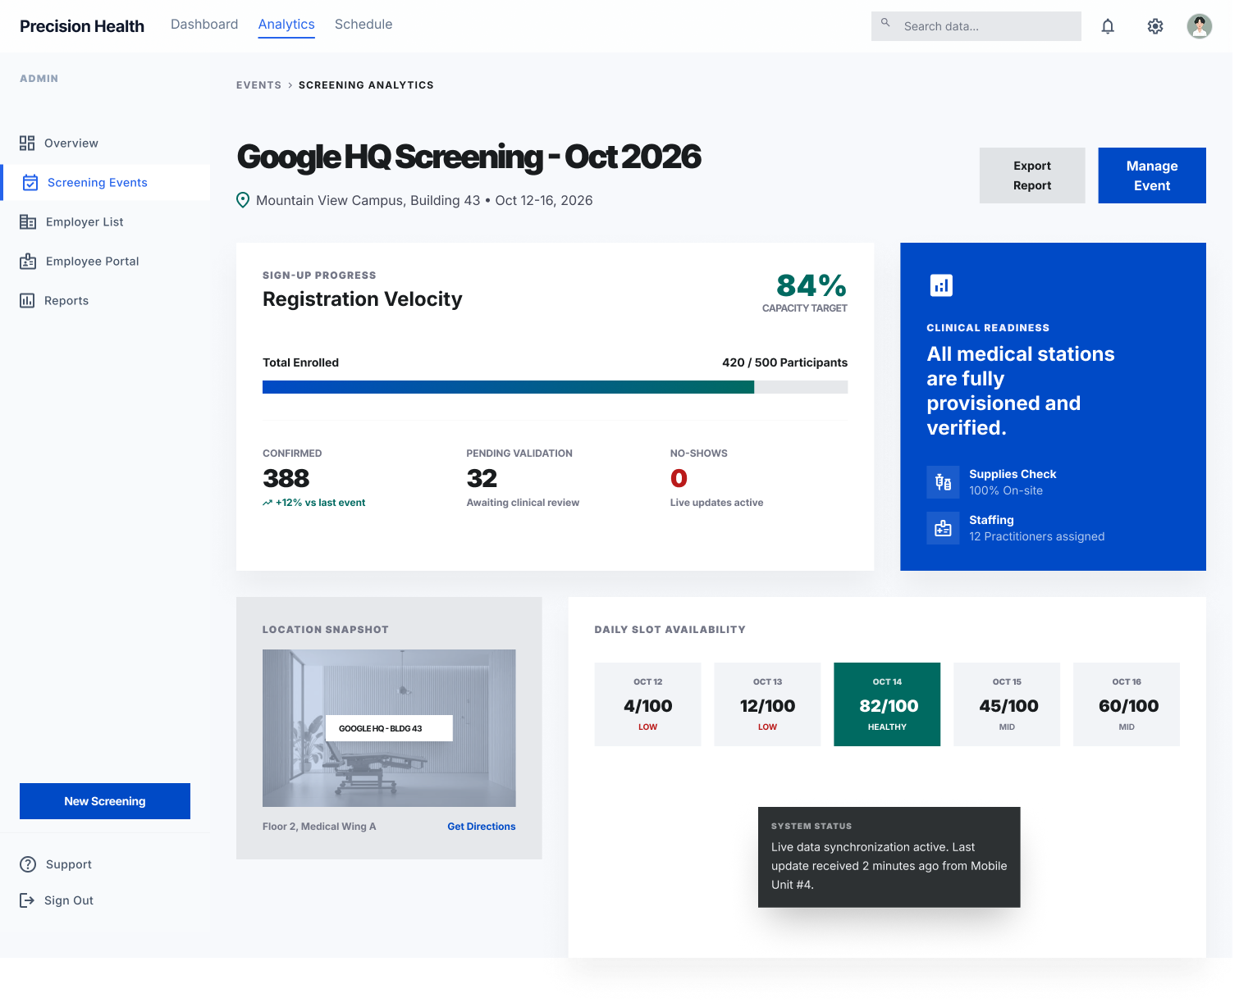Click the Support question mark icon
Viewport: 1239px width, 1007px height.
click(x=28, y=864)
